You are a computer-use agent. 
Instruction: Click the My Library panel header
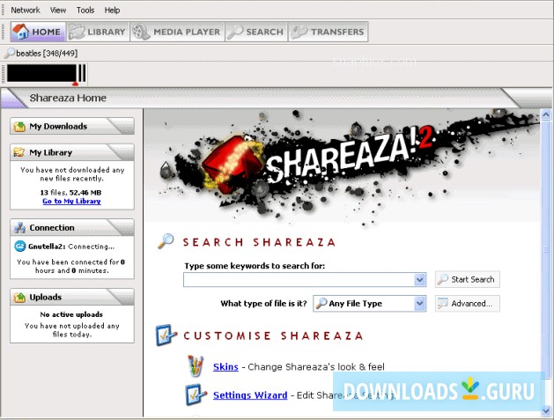(72, 152)
